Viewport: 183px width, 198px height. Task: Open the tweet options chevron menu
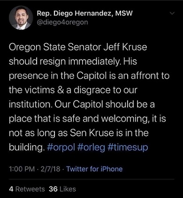coord(172,14)
